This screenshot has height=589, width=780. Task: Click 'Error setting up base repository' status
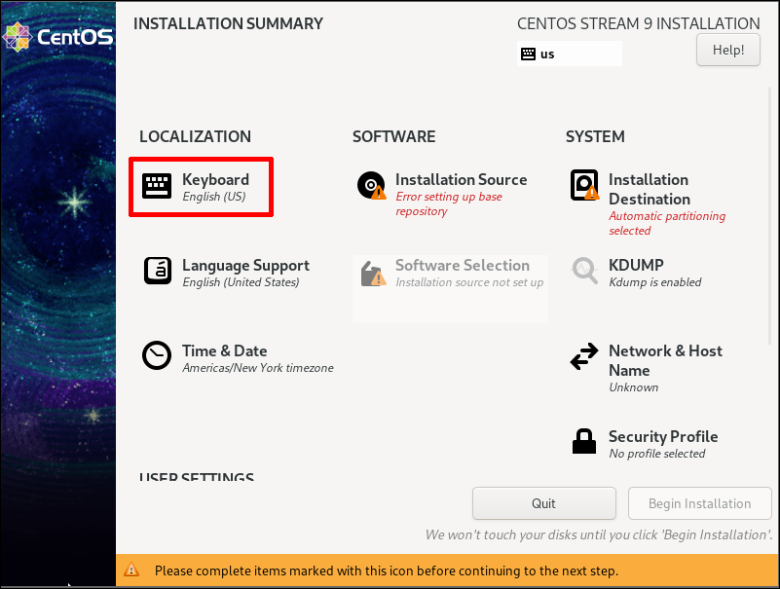coord(449,204)
